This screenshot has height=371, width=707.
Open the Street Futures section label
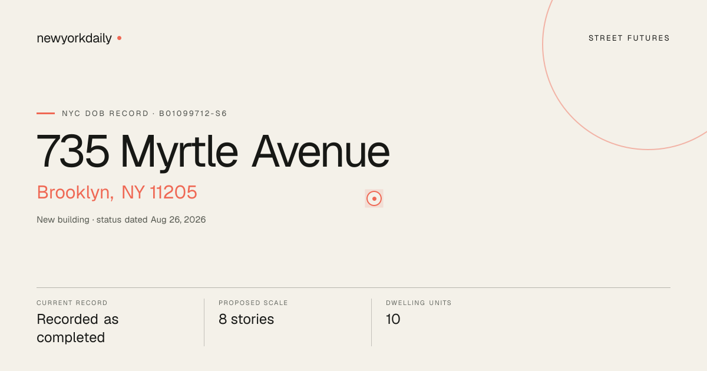coord(629,38)
